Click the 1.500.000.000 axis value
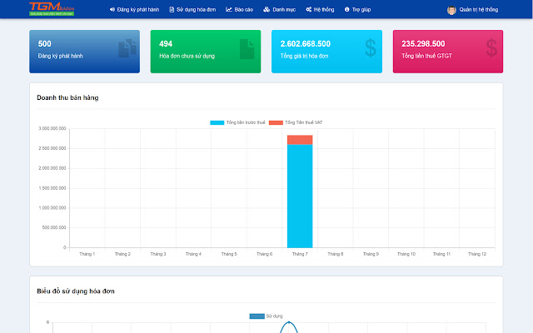This screenshot has width=533, height=333. tap(52, 188)
